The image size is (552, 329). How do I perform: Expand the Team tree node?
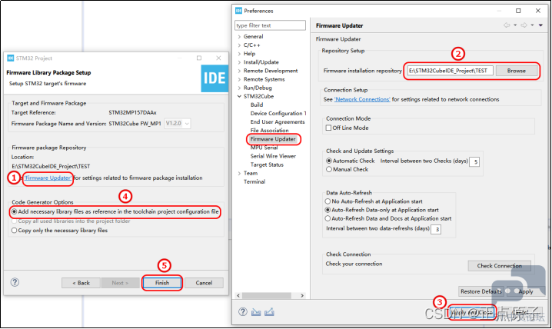tap(239, 173)
